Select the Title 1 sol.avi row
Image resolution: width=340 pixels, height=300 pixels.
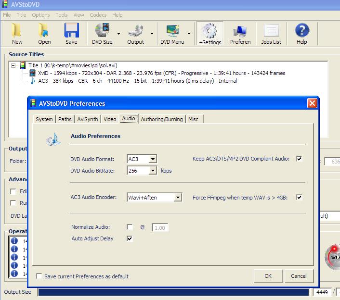click(73, 65)
